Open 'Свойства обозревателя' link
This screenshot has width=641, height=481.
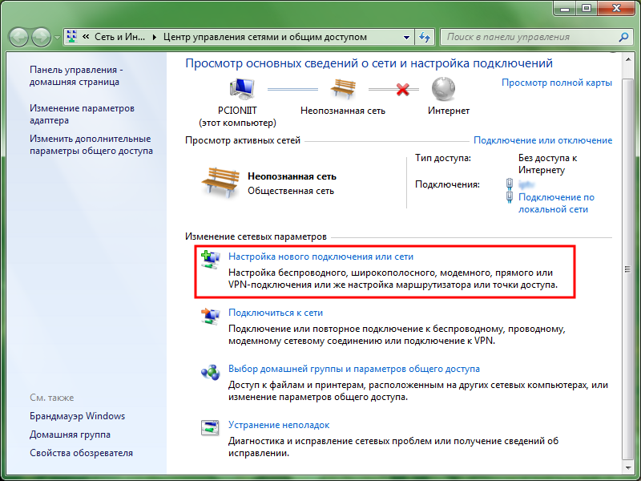pos(82,453)
